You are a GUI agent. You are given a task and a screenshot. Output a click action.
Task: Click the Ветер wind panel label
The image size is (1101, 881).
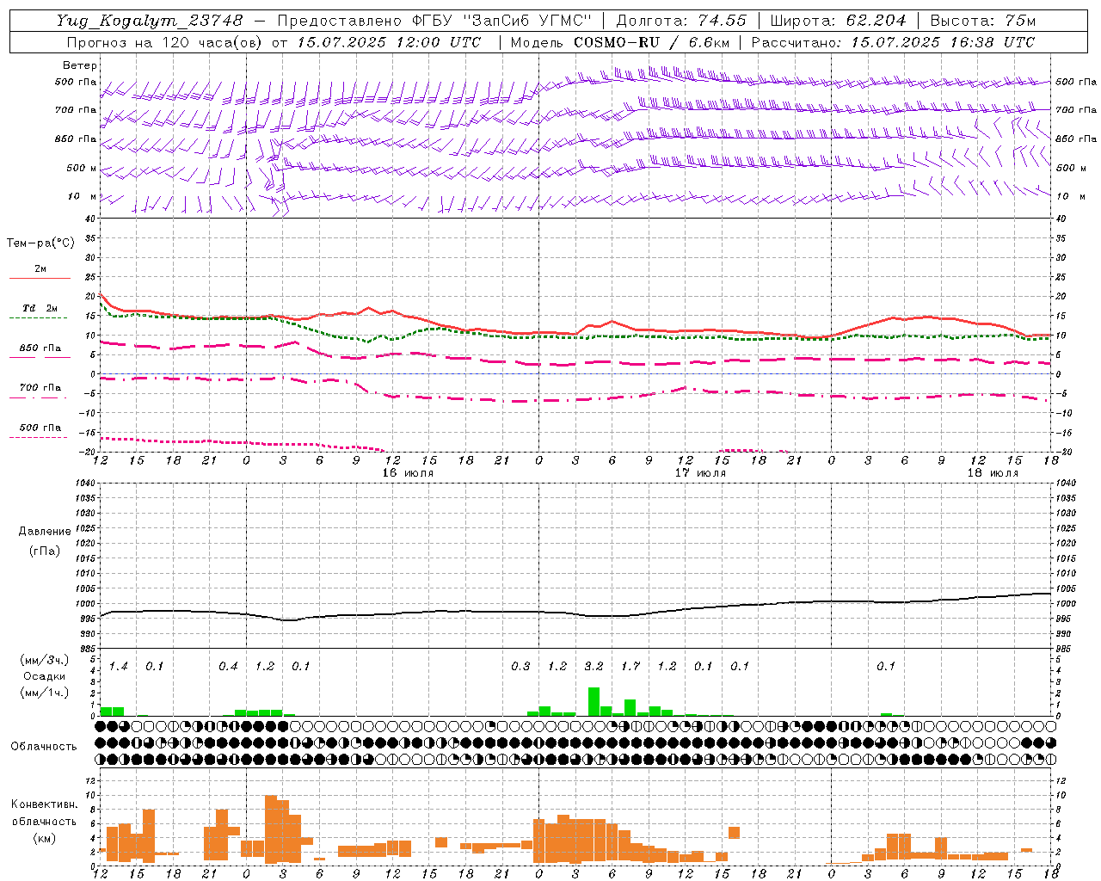pos(80,65)
